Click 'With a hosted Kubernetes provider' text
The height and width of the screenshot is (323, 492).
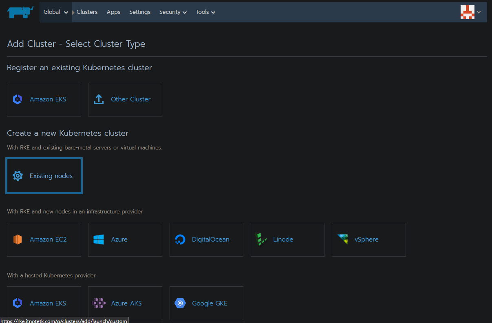51,275
